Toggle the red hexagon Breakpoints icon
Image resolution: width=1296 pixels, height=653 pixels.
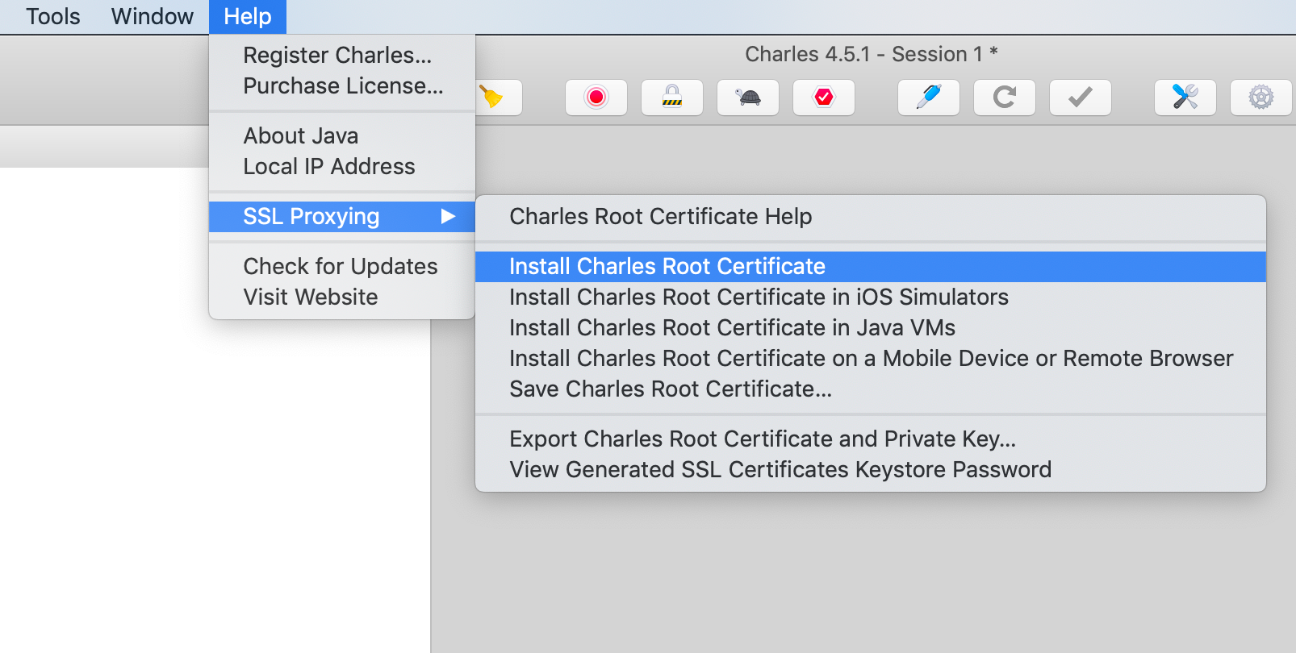[x=824, y=98]
